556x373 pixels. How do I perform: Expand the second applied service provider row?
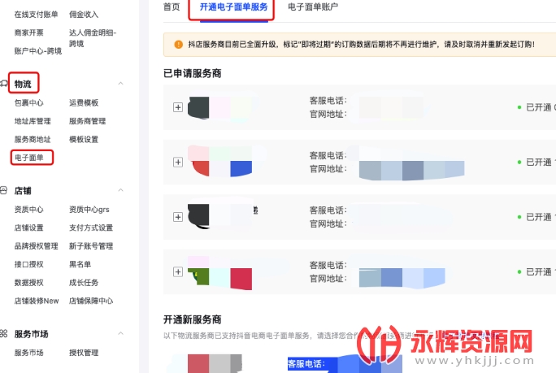click(178, 162)
